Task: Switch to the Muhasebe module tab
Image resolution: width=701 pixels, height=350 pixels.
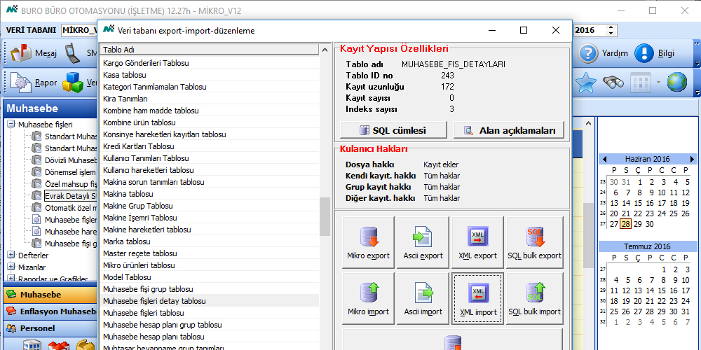Action: pos(50,295)
